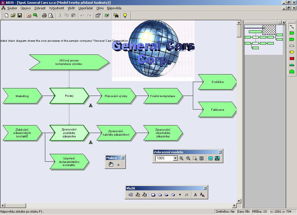Close the Zobrazení modelu toolbar
This screenshot has width=297, height=215.
pos(220,152)
